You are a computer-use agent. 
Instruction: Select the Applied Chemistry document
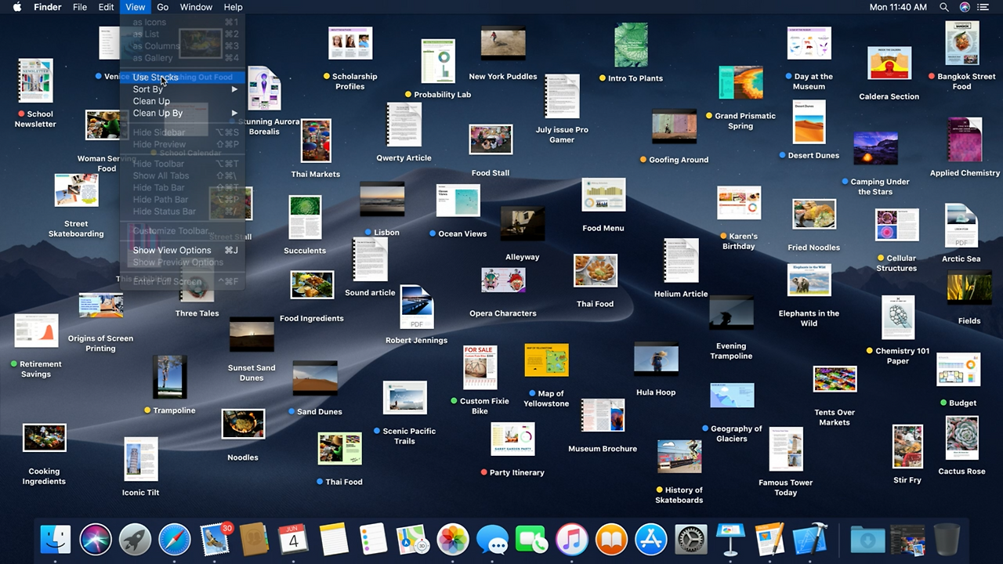pyautogui.click(x=965, y=139)
